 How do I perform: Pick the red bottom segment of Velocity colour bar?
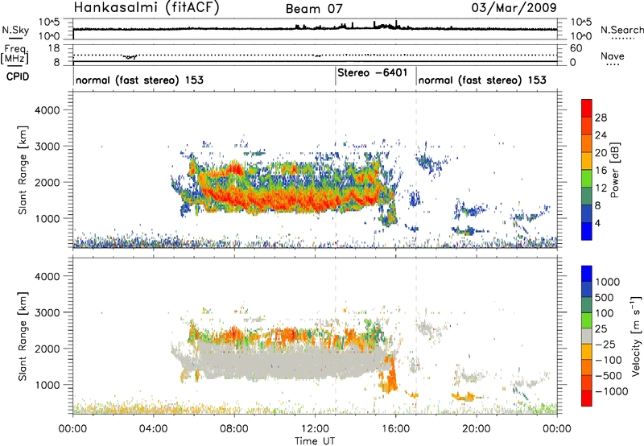coord(587,399)
